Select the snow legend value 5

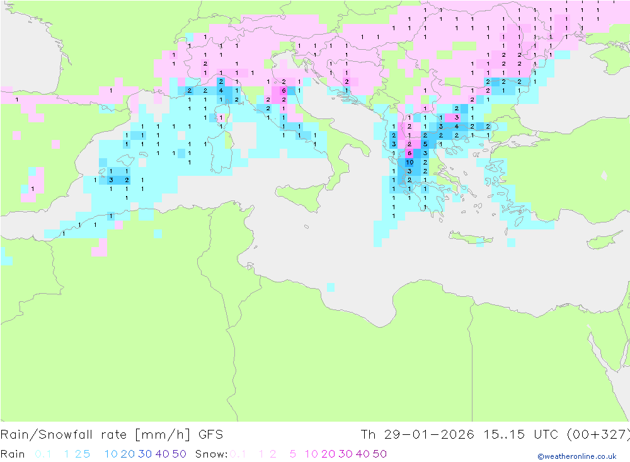293,454
